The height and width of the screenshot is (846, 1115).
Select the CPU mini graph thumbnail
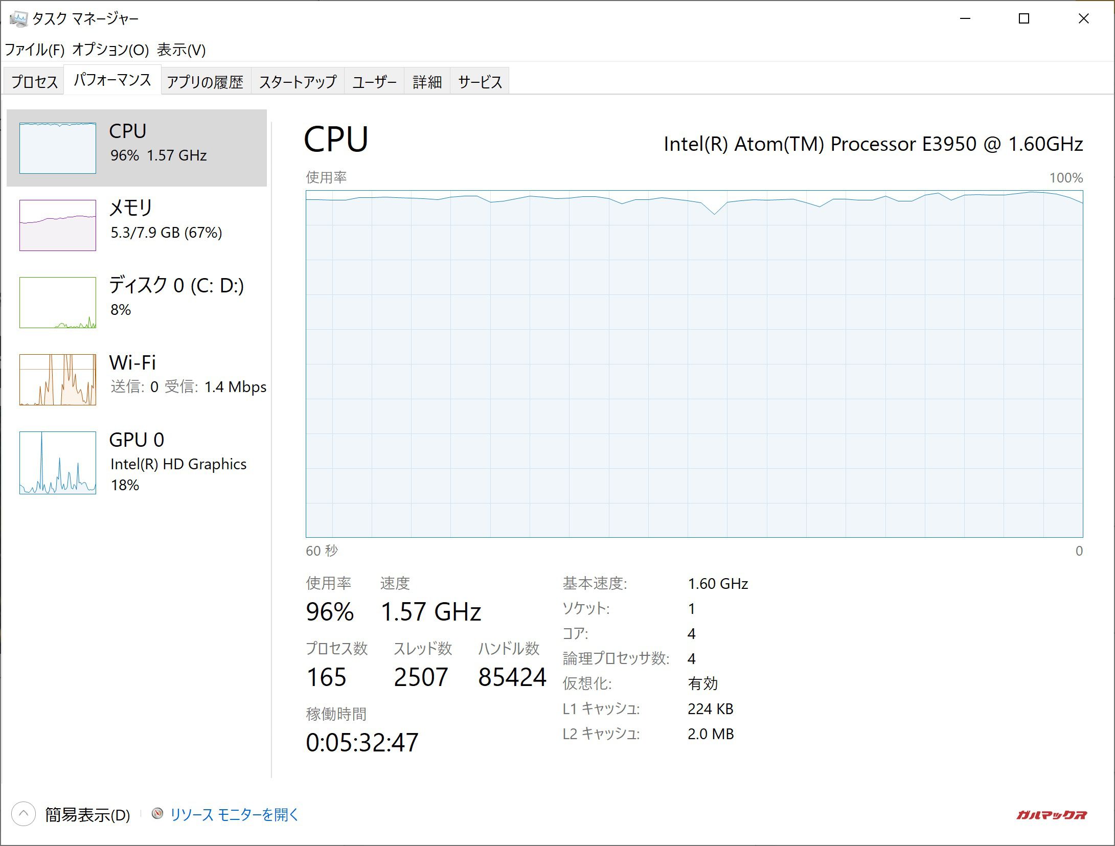[58, 148]
